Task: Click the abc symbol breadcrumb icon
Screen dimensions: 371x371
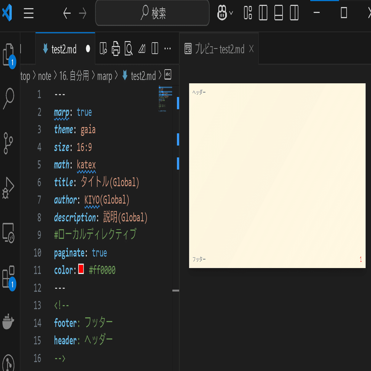Action: click(x=168, y=74)
